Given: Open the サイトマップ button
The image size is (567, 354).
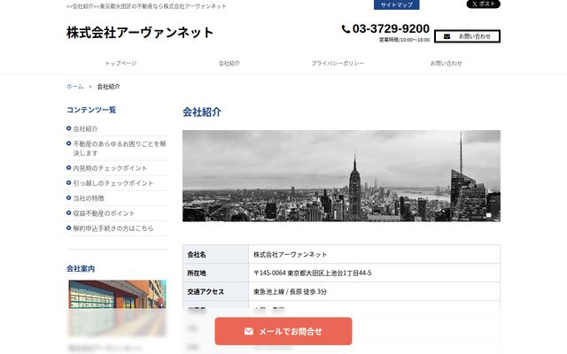Looking at the screenshot, I should 396,4.
